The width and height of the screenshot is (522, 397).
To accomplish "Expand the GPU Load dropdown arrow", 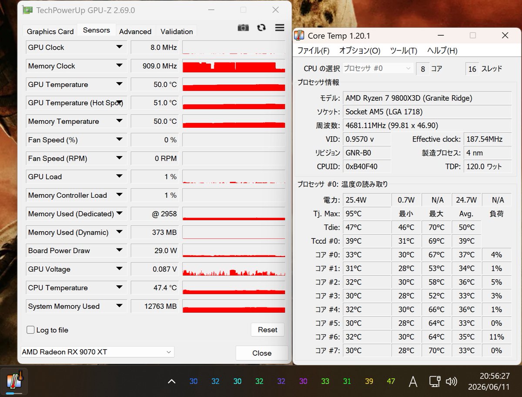I will [119, 176].
